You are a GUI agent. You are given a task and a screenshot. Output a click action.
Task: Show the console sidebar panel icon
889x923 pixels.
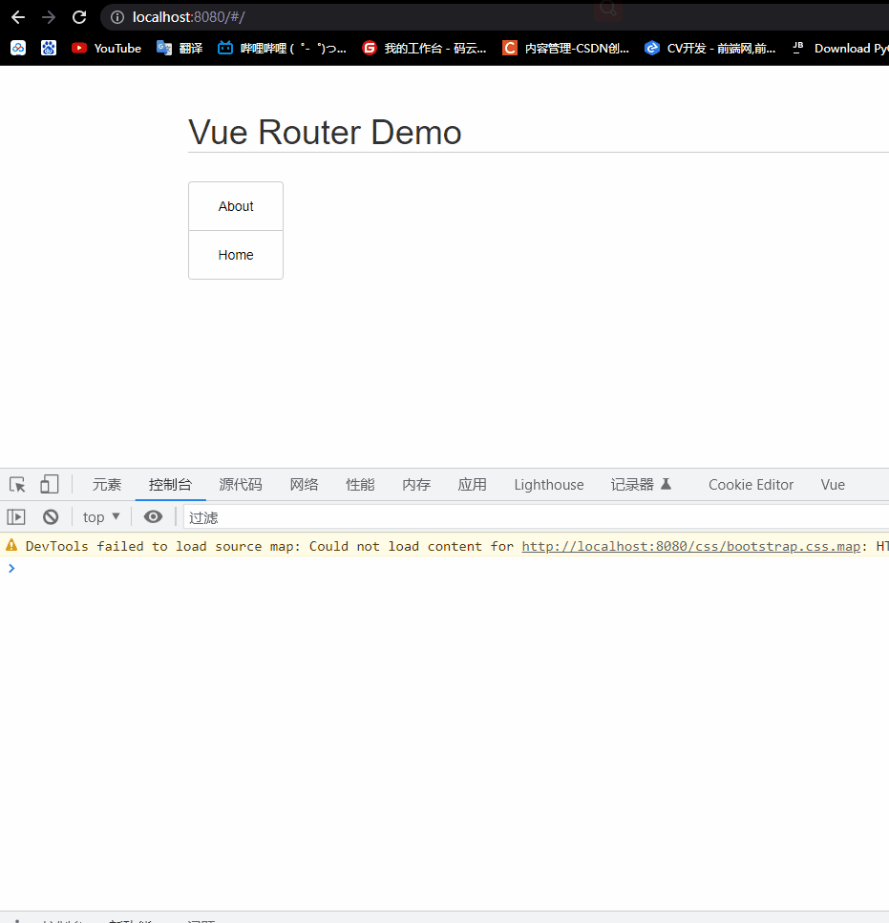[x=16, y=516]
